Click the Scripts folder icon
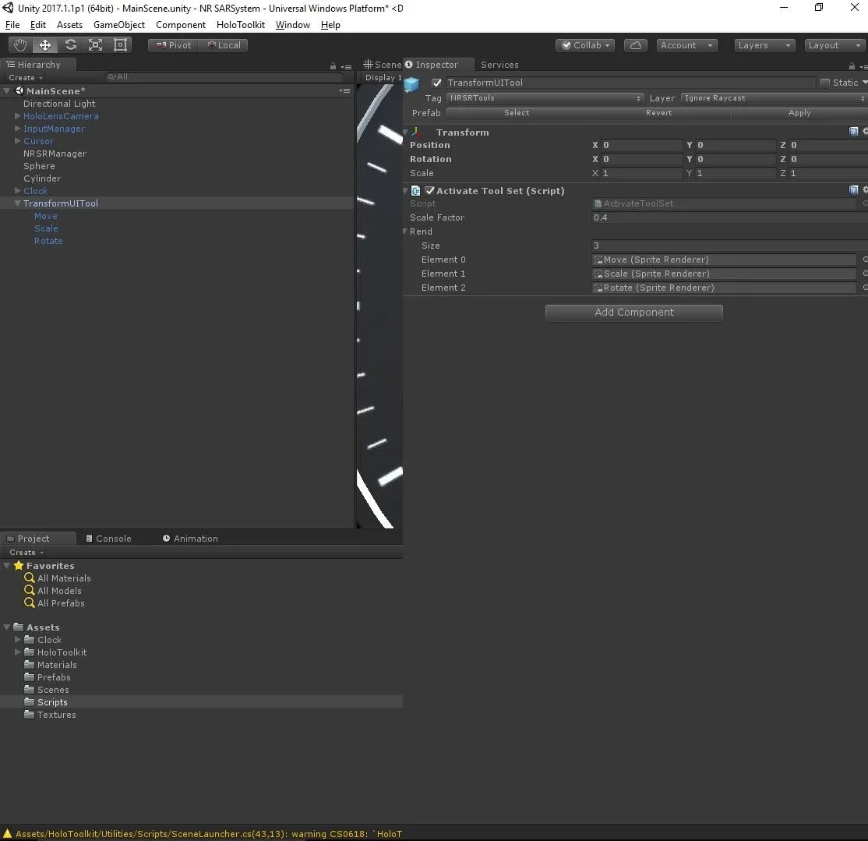This screenshot has height=841, width=868. coord(30,701)
